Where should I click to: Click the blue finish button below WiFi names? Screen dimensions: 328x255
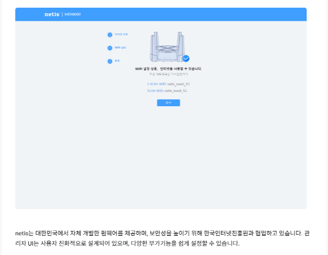tap(168, 103)
